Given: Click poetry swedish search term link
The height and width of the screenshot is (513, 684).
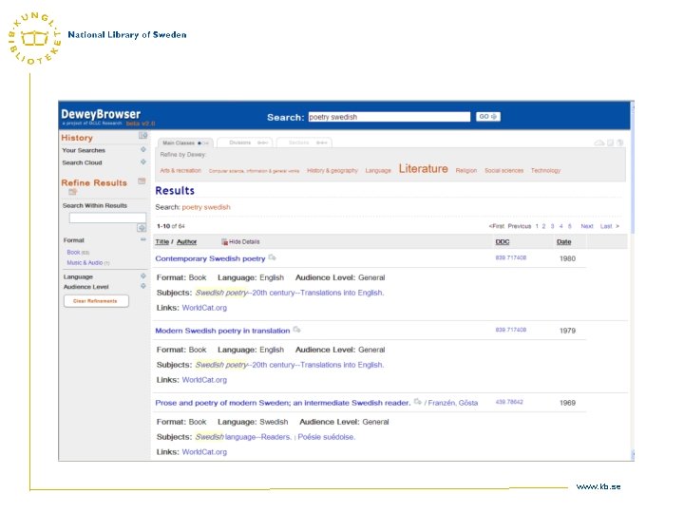Looking at the screenshot, I should 206,207.
